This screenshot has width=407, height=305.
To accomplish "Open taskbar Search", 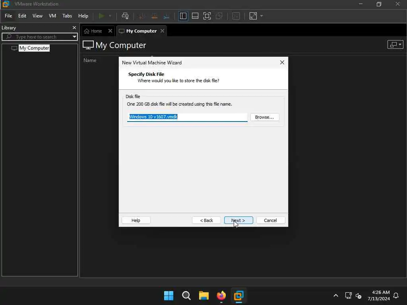I will point(186,295).
